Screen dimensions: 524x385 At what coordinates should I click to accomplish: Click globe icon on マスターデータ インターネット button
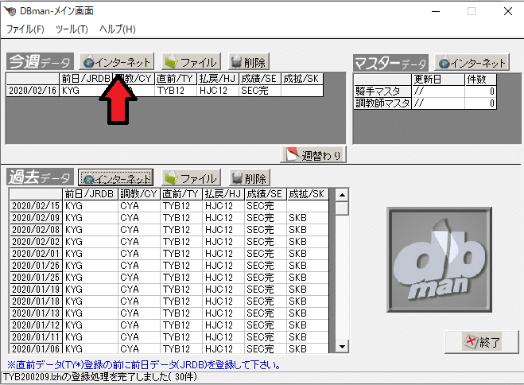point(444,63)
